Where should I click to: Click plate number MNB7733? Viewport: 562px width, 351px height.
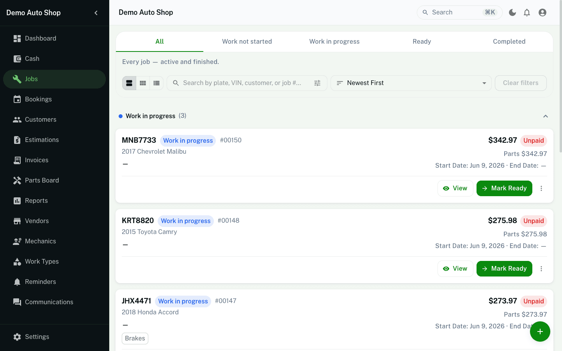(x=139, y=140)
